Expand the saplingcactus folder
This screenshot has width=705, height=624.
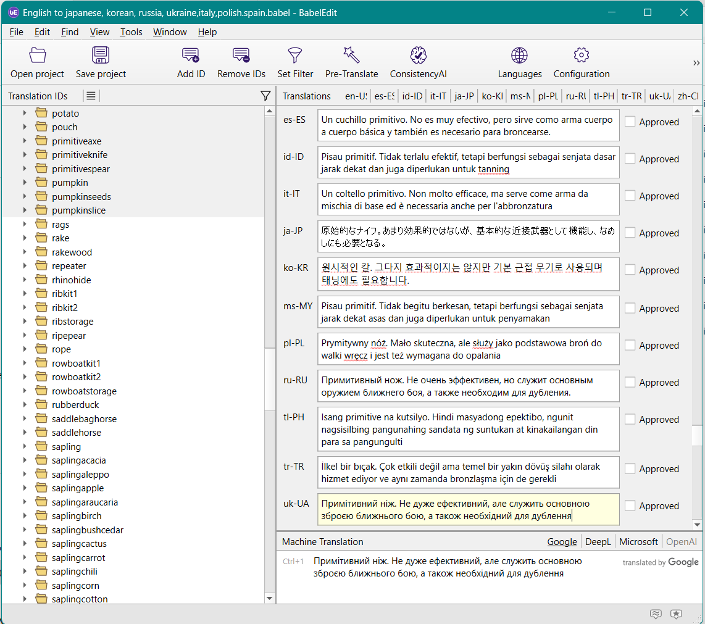point(25,544)
